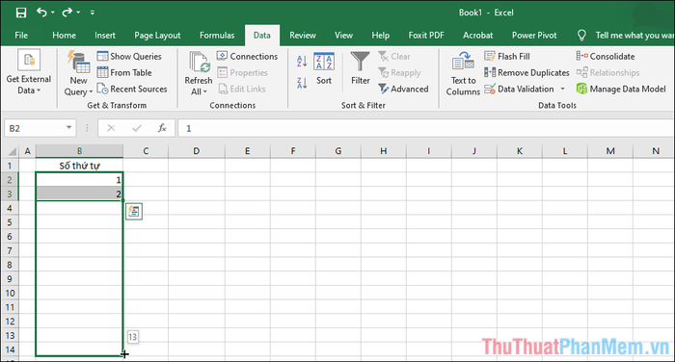
Task: Click the Save icon in quick access toolbar
Action: click(20, 13)
